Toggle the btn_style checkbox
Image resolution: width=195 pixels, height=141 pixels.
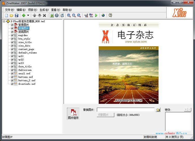[x=12, y=39]
